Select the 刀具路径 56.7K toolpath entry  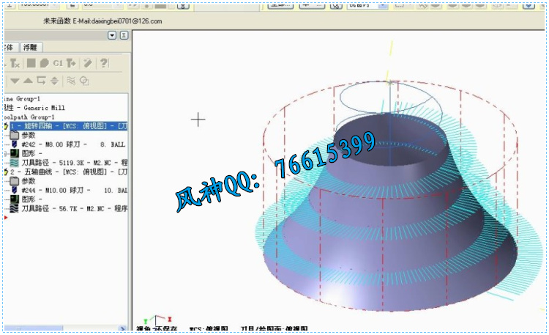click(70, 208)
